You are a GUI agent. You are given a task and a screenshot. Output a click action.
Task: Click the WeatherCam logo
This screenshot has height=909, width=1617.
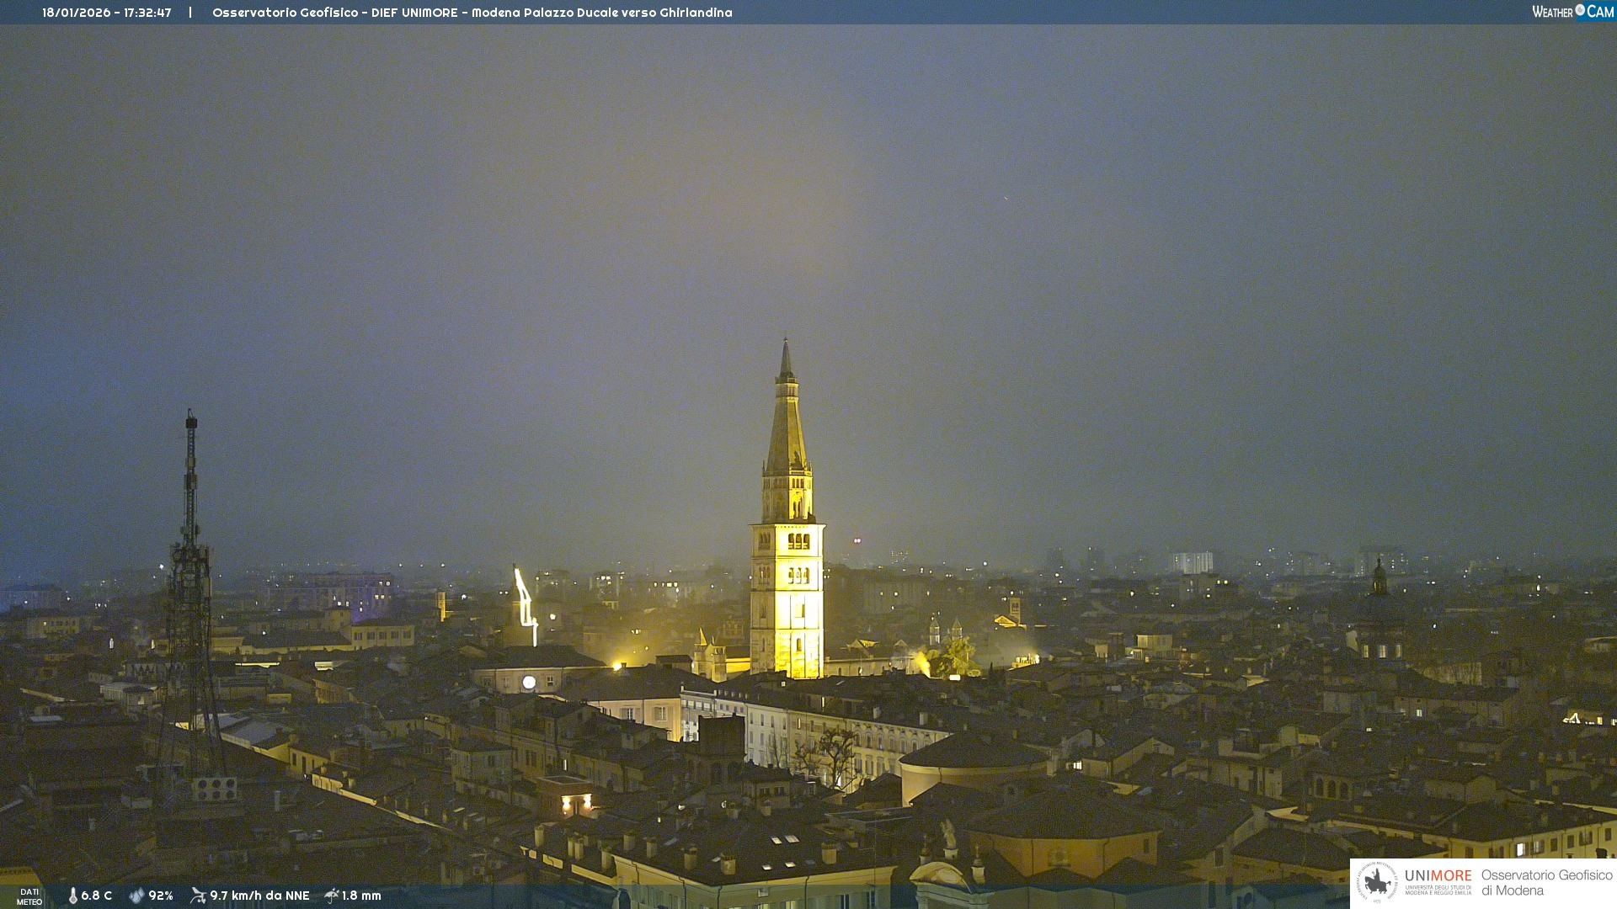tap(1572, 12)
